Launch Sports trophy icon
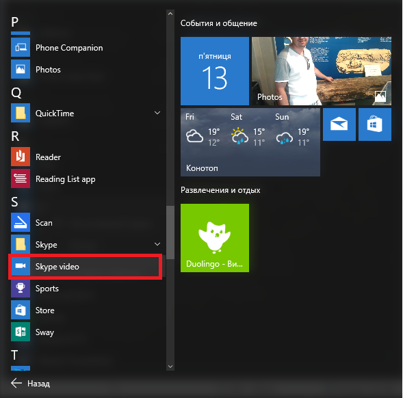 21,288
